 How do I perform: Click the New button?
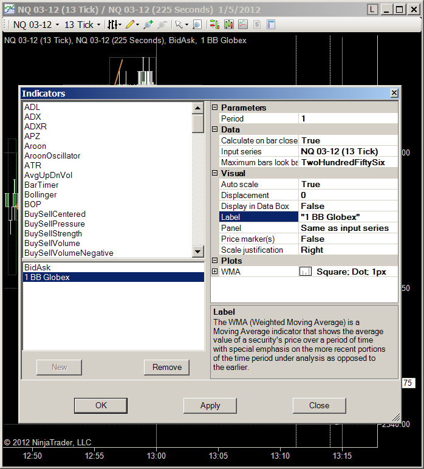click(x=59, y=367)
